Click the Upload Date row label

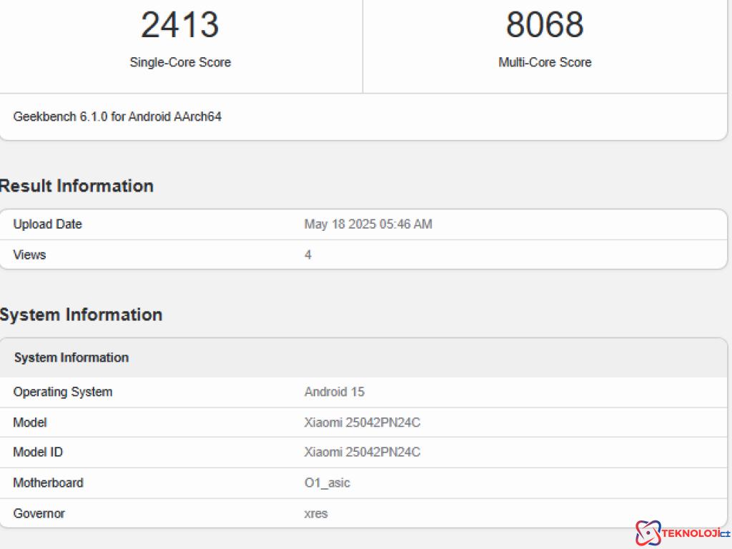pyautogui.click(x=47, y=224)
